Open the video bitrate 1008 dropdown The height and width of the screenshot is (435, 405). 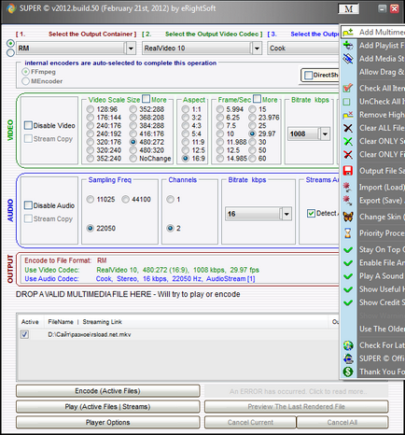(x=325, y=134)
